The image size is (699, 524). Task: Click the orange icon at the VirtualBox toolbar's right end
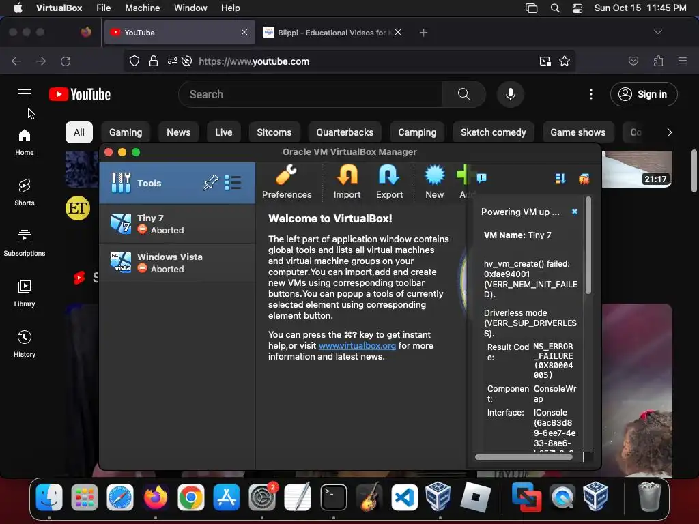[x=584, y=179]
